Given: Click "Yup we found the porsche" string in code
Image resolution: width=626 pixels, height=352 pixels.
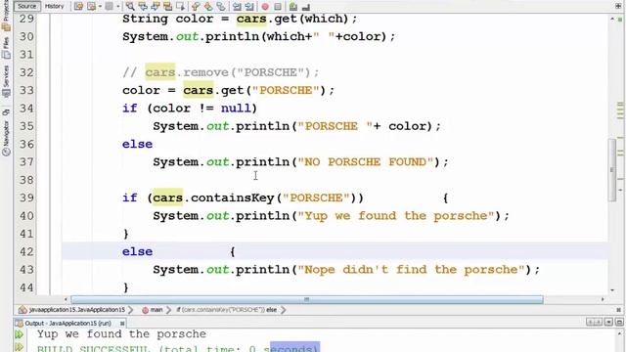Looking at the screenshot, I should [x=400, y=216].
